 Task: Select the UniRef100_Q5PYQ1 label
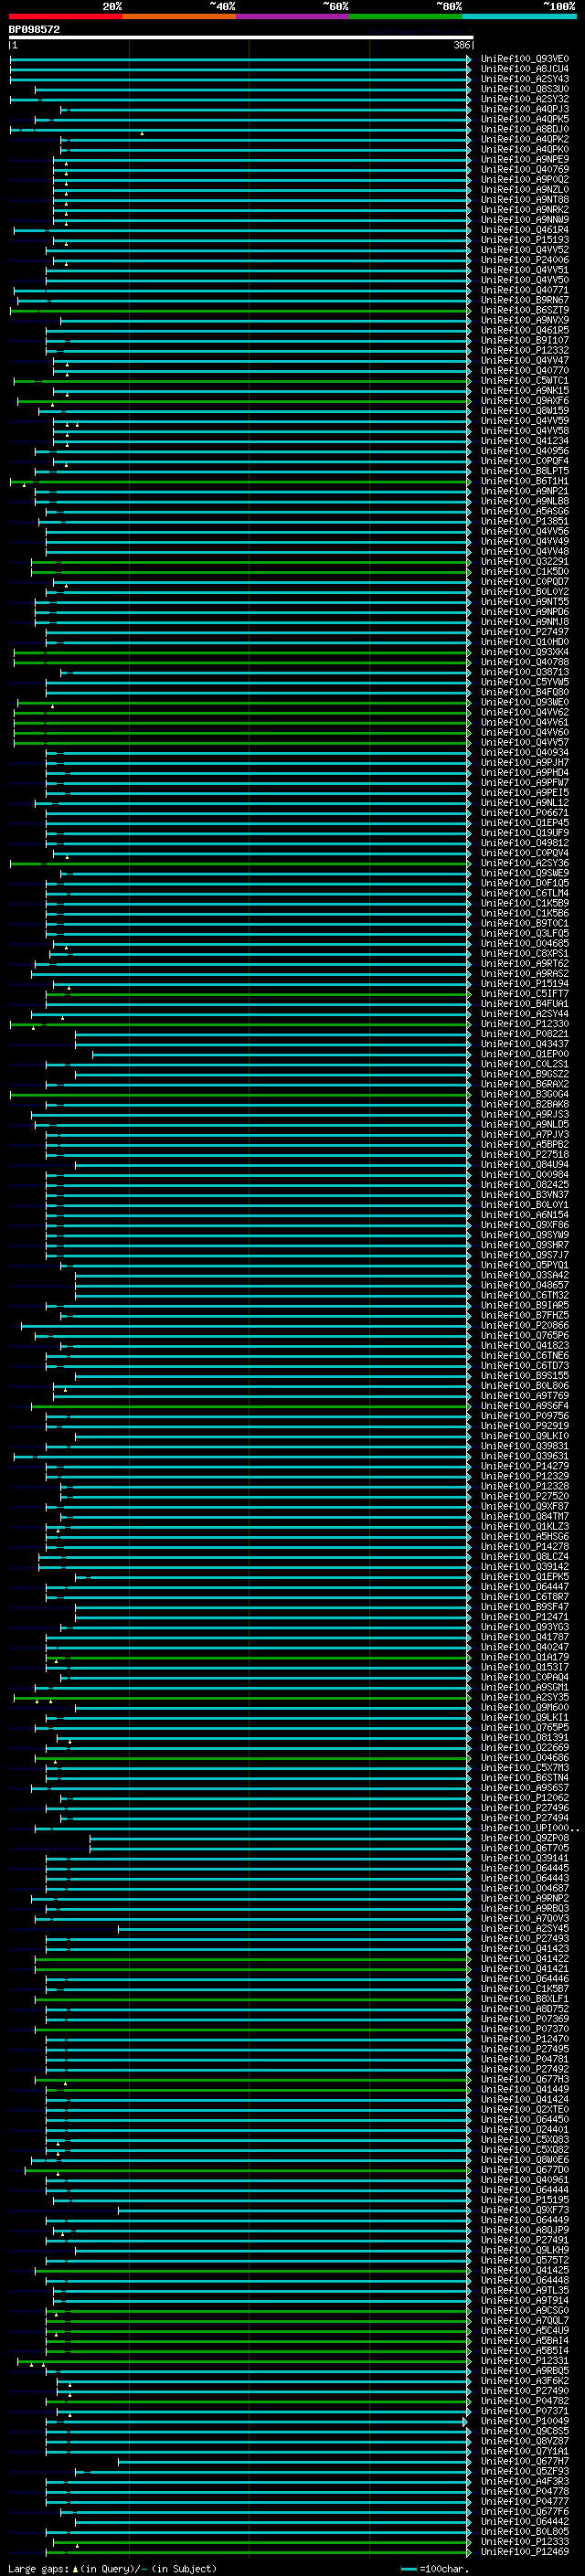[525, 1265]
